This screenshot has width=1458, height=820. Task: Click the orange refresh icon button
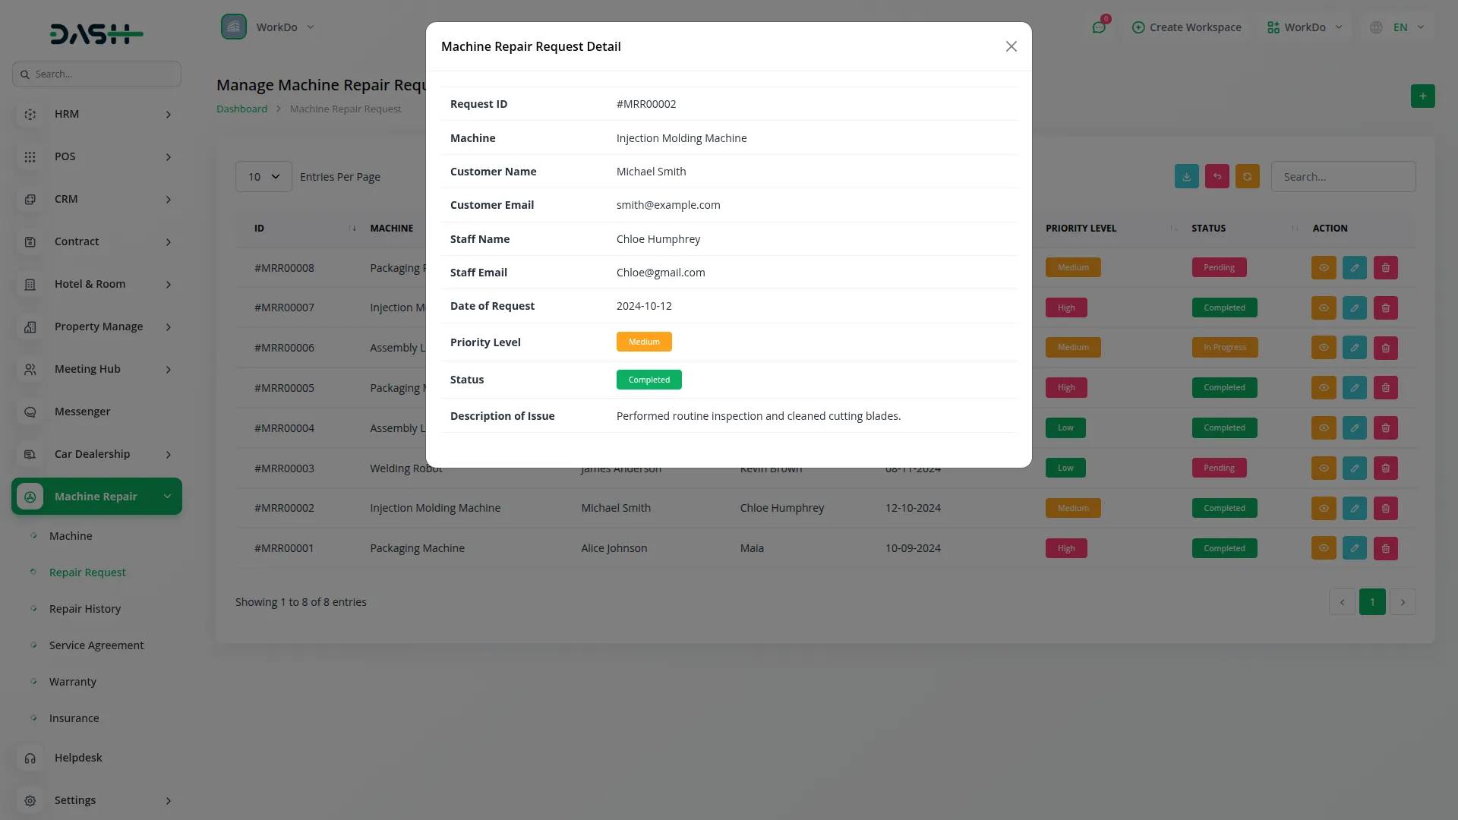[x=1247, y=176]
